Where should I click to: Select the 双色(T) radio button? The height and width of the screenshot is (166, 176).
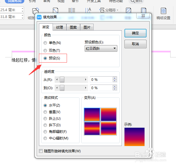click(x=45, y=51)
